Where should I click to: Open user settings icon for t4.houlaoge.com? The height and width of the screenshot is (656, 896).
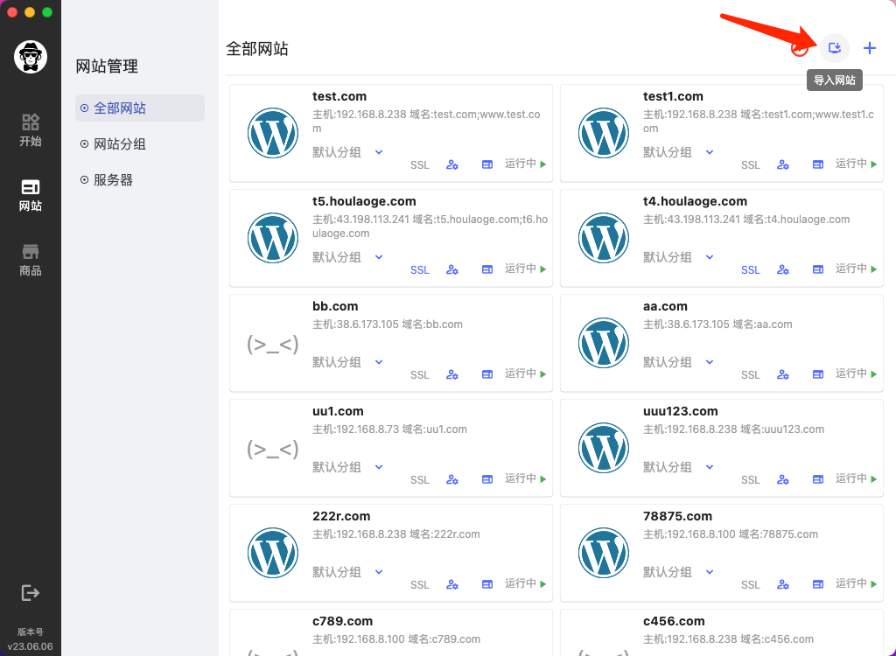[x=783, y=269]
